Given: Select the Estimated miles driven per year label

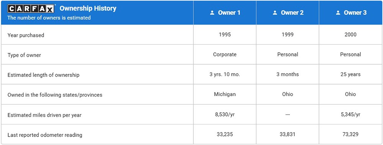Looking at the screenshot, I should (x=44, y=115).
